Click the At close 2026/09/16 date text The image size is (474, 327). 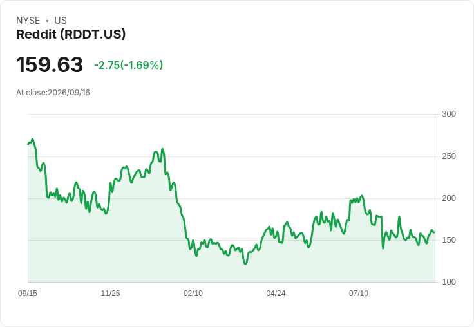53,93
